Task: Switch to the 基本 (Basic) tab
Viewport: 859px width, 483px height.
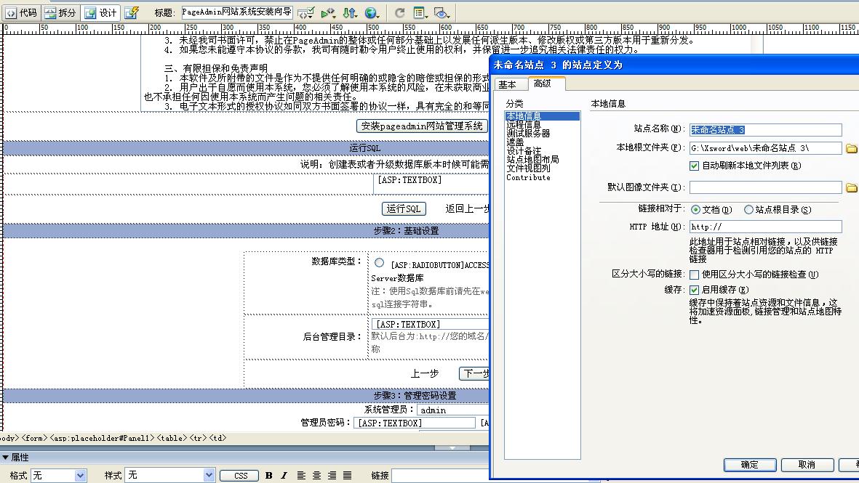Action: pos(508,84)
